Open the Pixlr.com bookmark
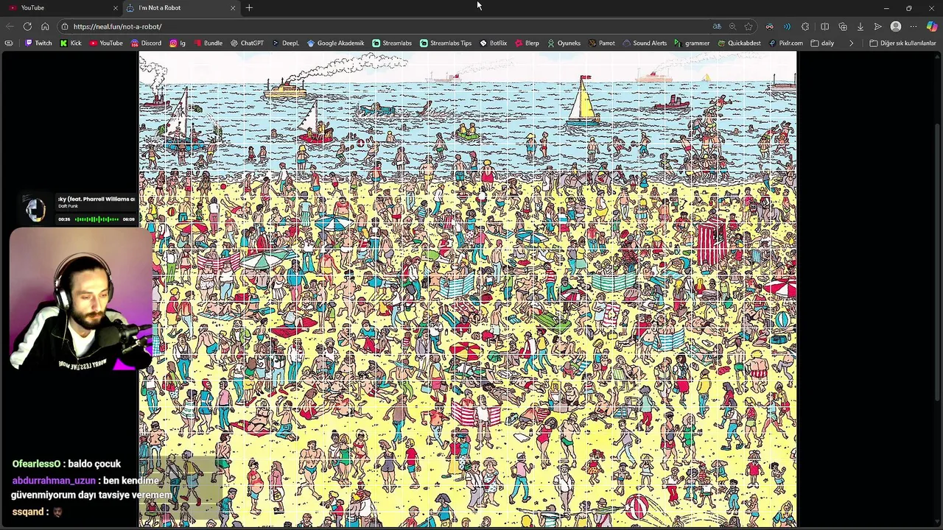Screen dimensions: 943x530 point(785,43)
